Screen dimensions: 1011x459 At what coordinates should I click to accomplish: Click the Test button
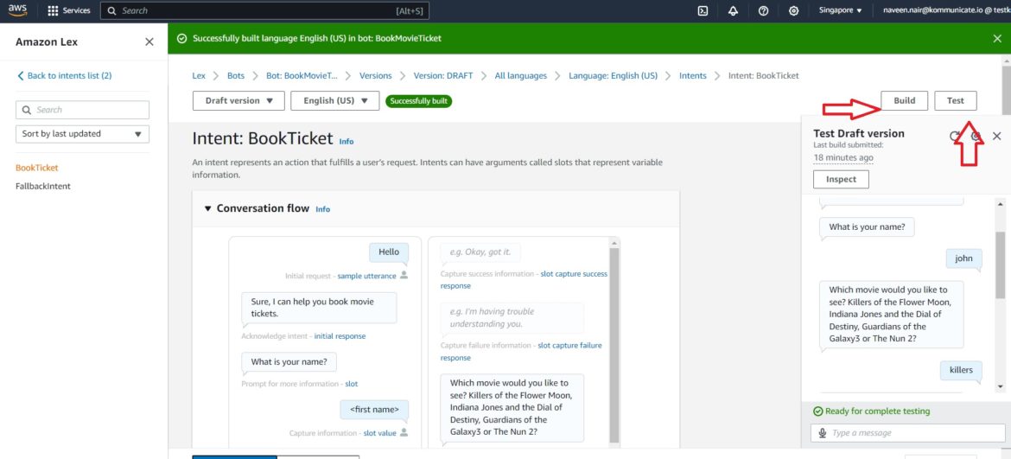pos(956,100)
